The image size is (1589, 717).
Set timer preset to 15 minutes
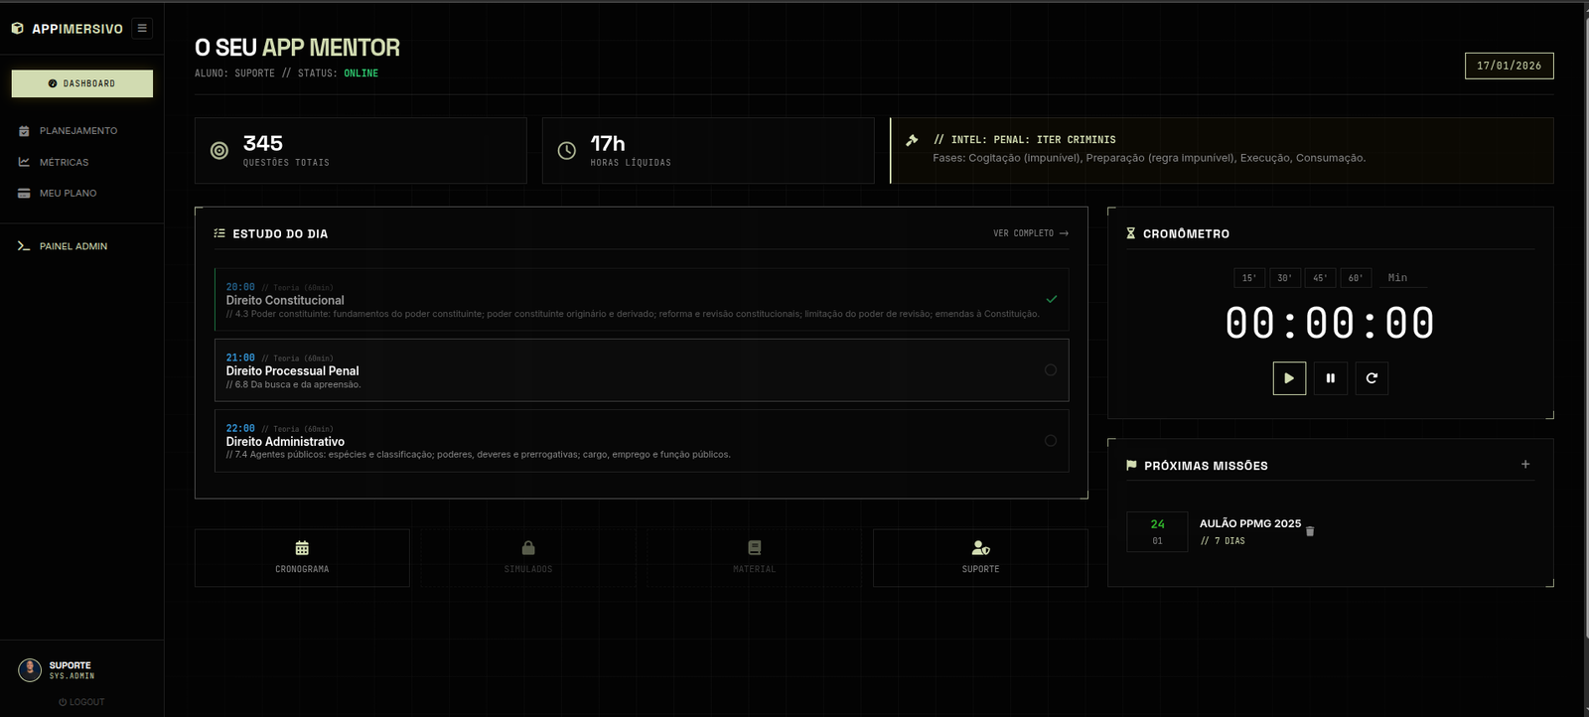(1249, 278)
